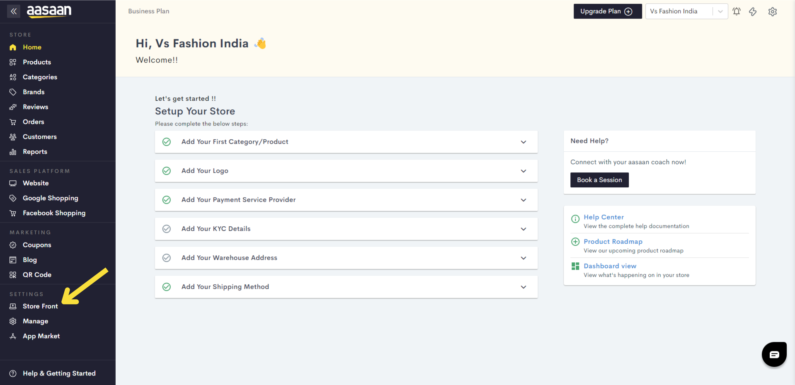Viewport: 795px width, 385px height.
Task: Click check mark for Payment Service Provider step
Action: 167,200
